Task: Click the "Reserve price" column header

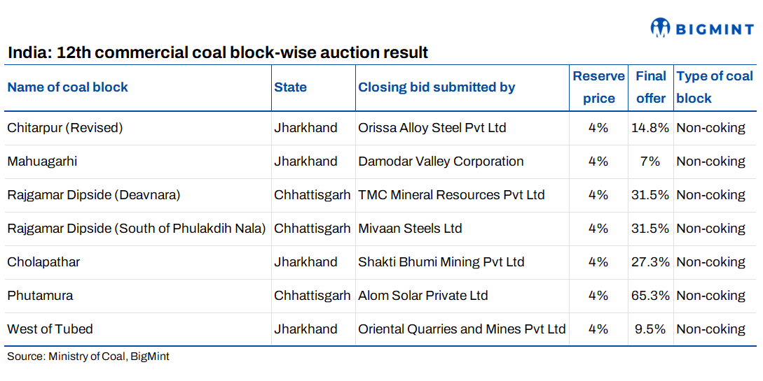Action: point(598,87)
